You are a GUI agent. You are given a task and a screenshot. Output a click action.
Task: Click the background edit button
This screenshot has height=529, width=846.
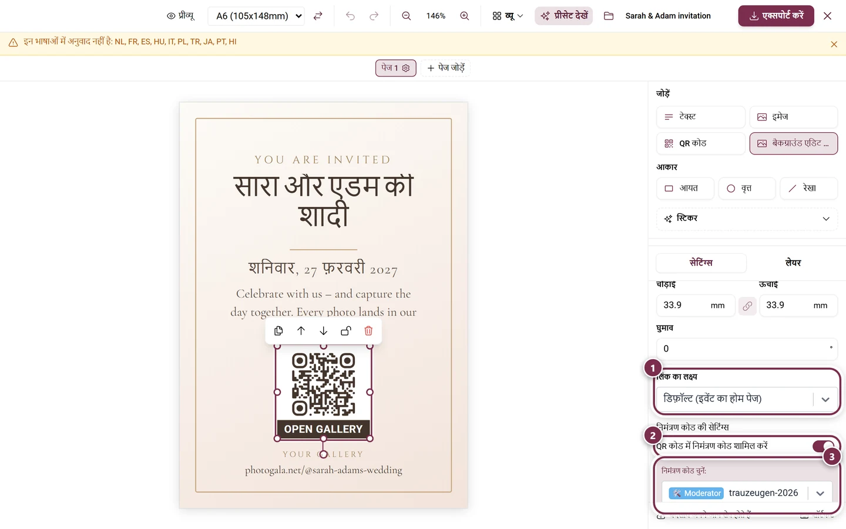(x=793, y=143)
